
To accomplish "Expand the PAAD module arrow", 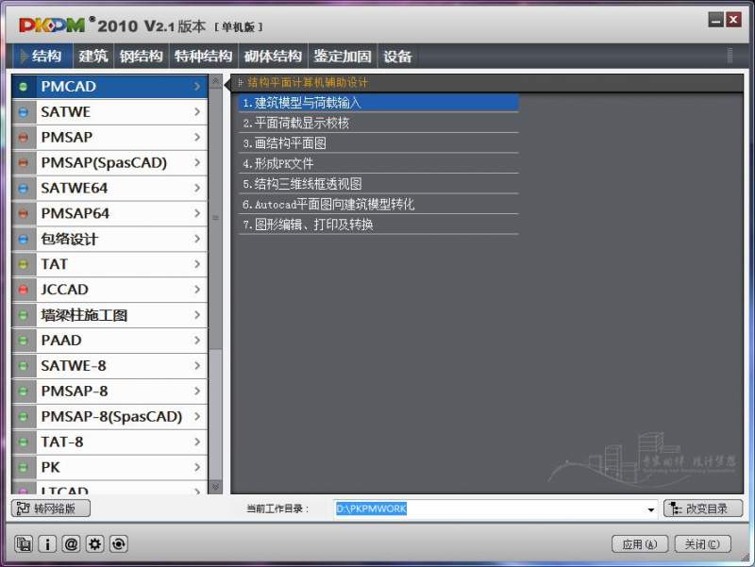I will pos(197,341).
